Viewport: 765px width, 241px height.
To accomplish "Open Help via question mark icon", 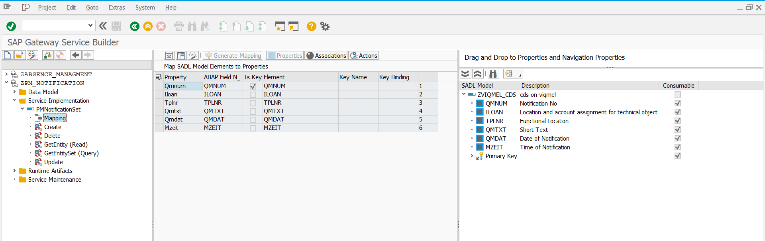I will 312,26.
